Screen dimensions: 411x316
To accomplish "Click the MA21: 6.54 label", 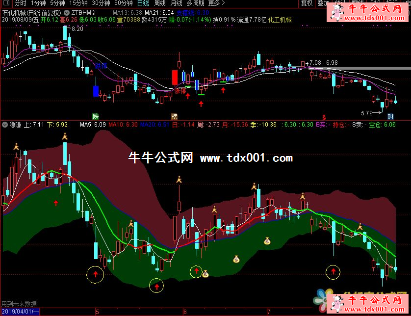I will [159, 13].
